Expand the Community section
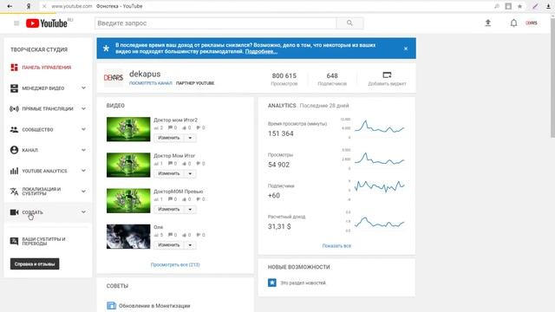 (x=83, y=129)
